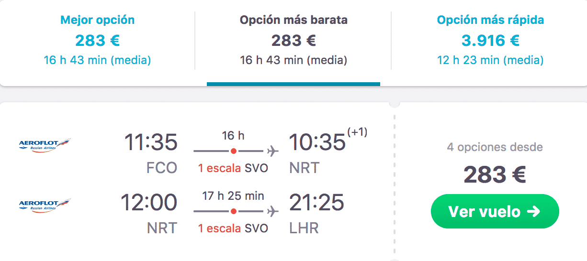Click the 3.916 € fastest option price
Screen dimensions: 587x261
(490, 41)
